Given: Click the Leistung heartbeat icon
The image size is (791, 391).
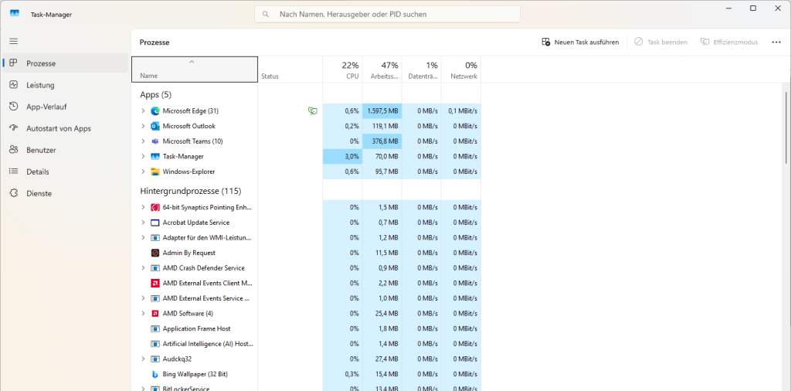Looking at the screenshot, I should [14, 85].
